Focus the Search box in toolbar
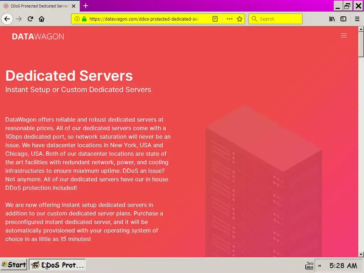The width and height of the screenshot is (364, 273). (x=275, y=19)
